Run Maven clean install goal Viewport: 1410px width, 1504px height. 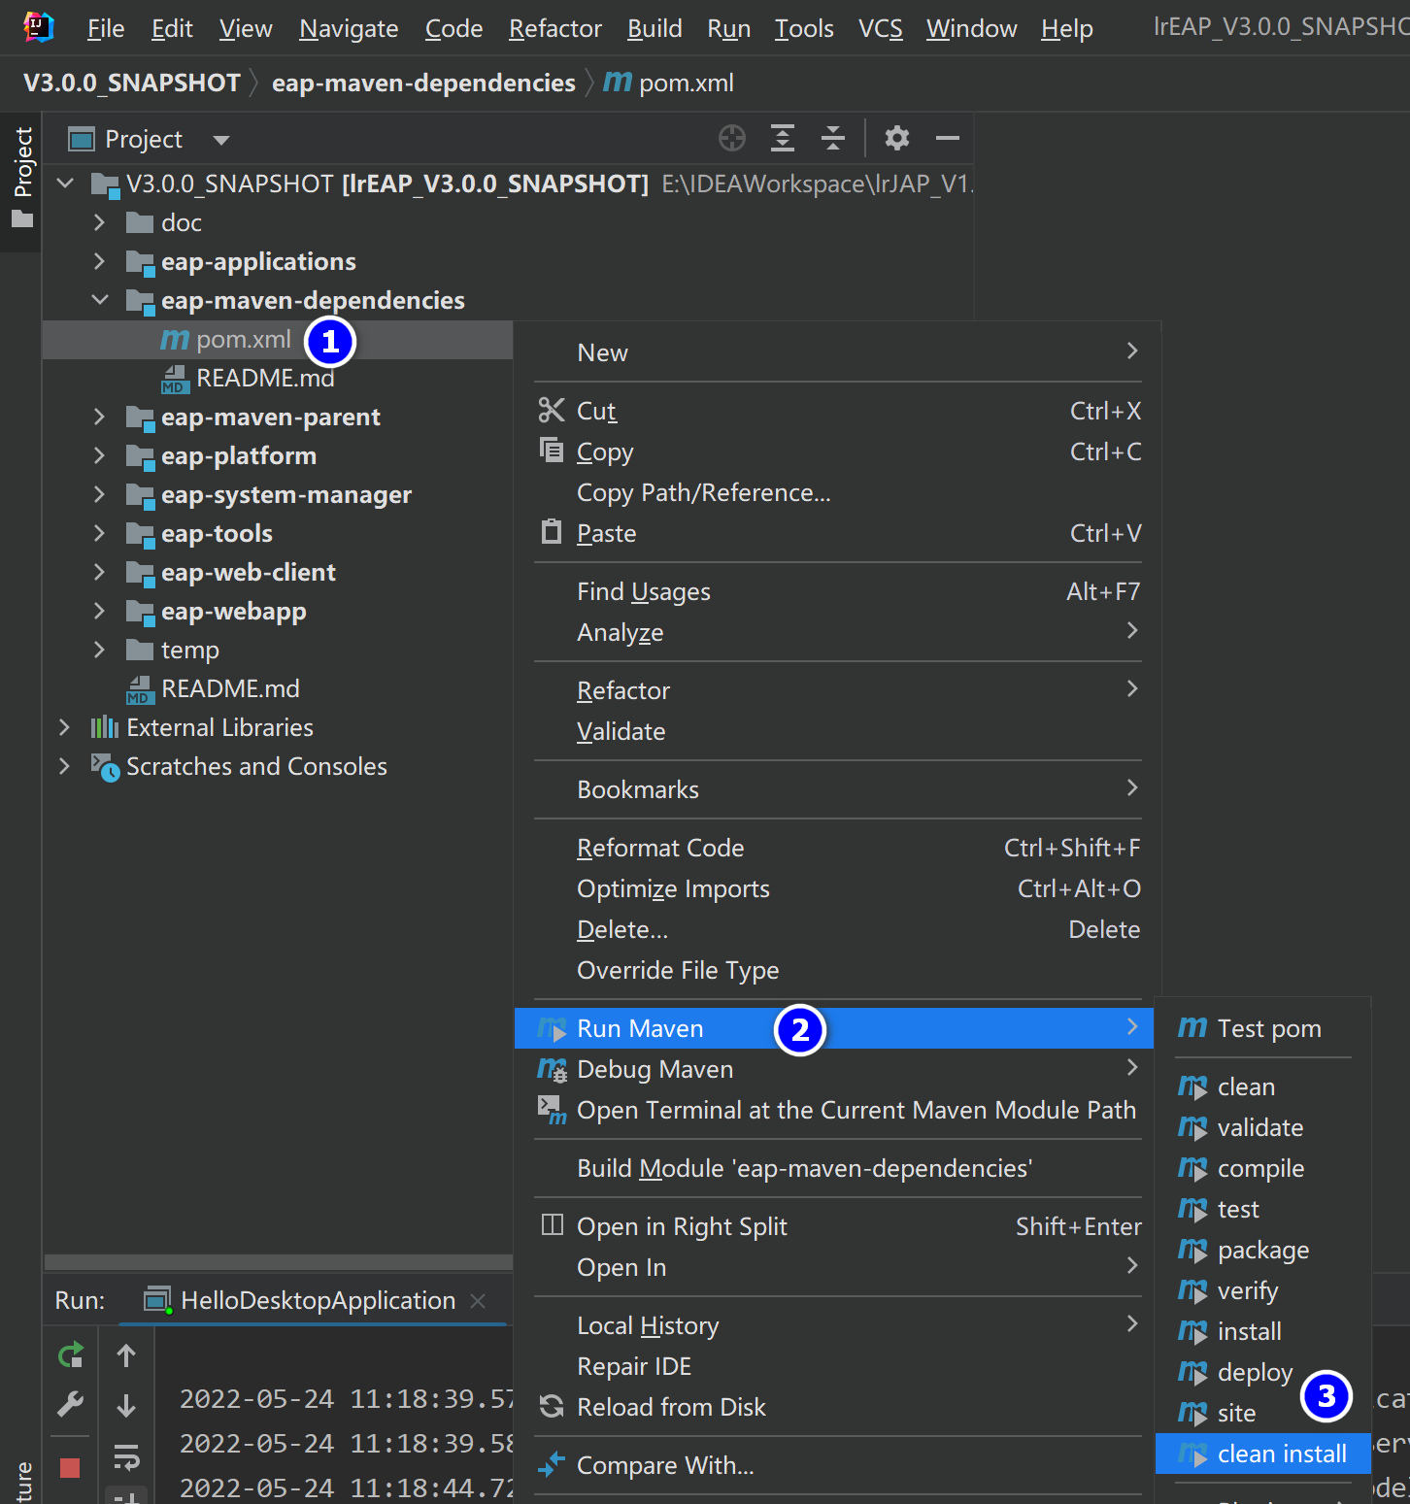[x=1262, y=1454]
